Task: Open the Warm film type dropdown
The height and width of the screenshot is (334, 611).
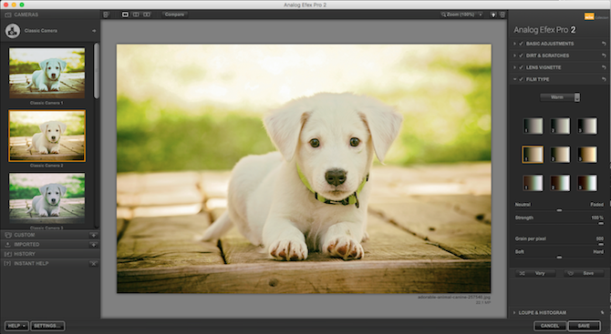Action: 560,97
